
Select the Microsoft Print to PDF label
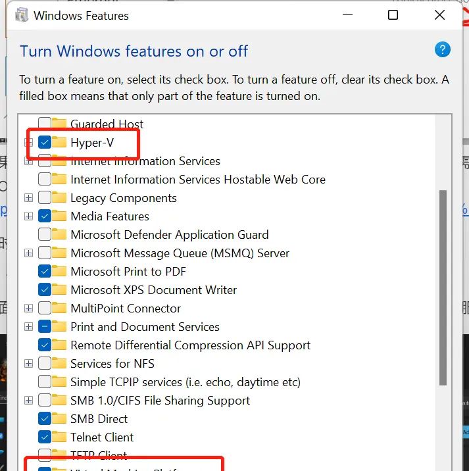(x=128, y=272)
